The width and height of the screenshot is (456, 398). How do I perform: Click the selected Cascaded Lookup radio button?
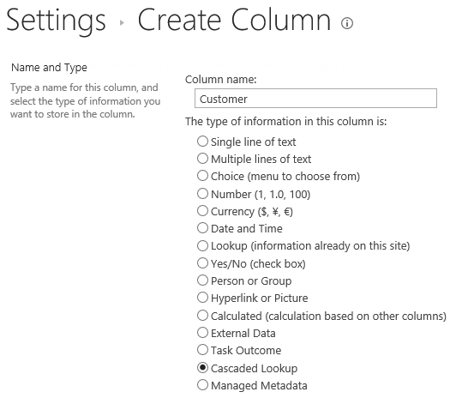(x=202, y=368)
